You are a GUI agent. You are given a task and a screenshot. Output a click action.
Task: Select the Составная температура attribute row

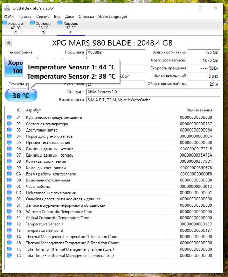pyautogui.click(x=110, y=124)
